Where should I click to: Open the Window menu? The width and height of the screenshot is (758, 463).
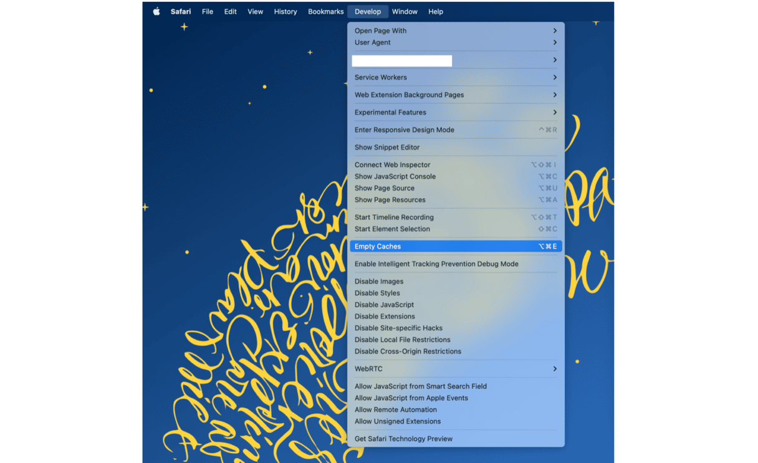coord(405,11)
